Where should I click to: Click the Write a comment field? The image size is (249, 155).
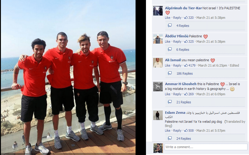click(206, 147)
